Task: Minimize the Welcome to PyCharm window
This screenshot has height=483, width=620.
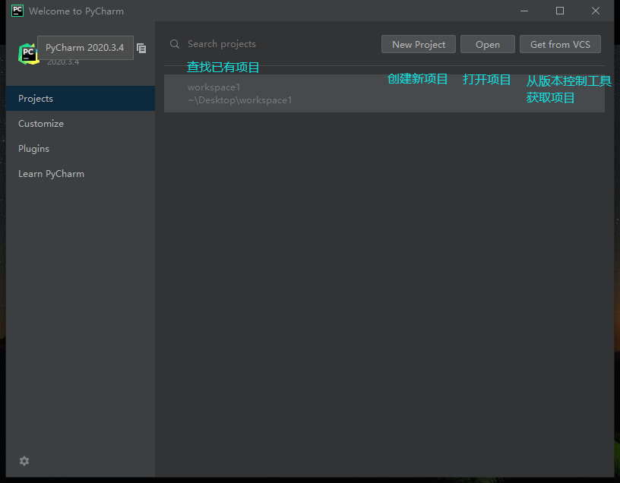Action: click(x=524, y=11)
